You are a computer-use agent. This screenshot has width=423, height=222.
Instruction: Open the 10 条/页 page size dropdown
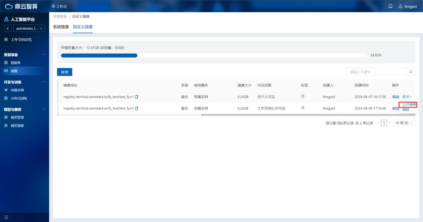click(x=404, y=123)
